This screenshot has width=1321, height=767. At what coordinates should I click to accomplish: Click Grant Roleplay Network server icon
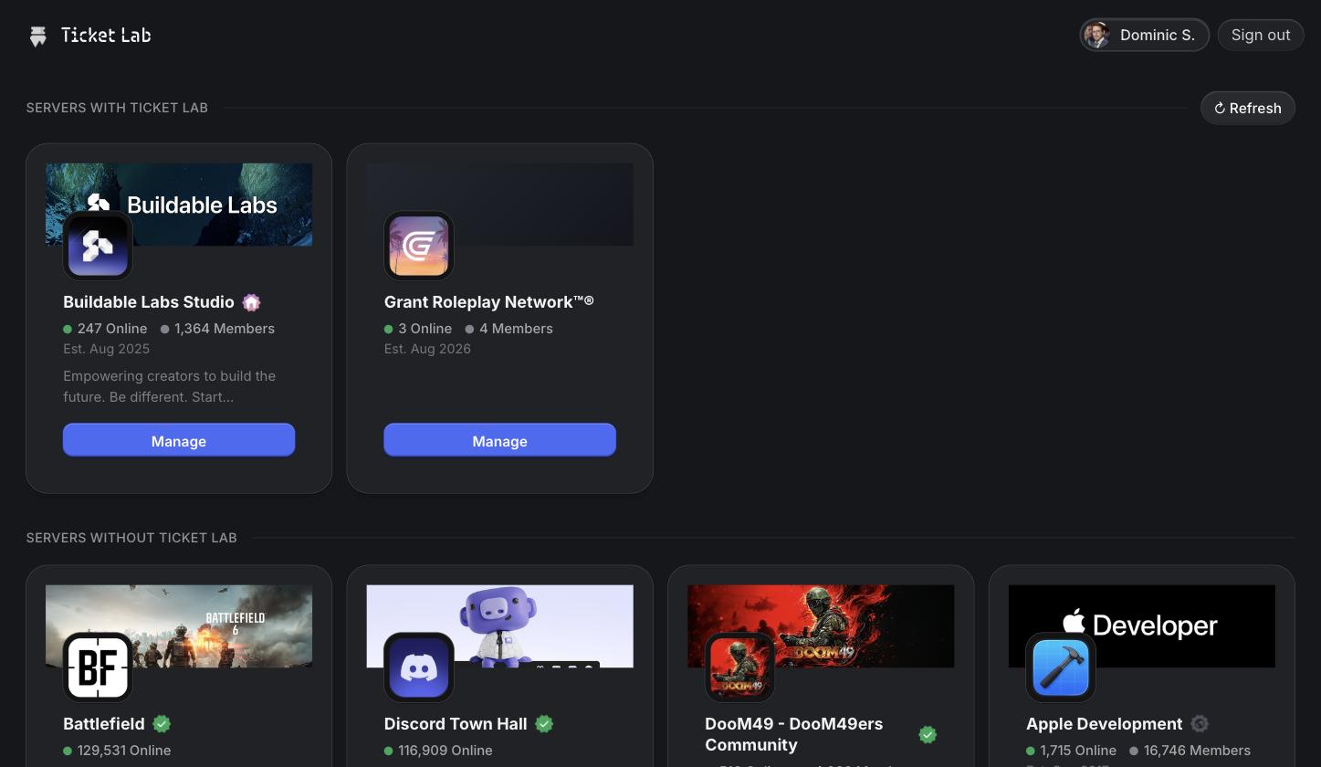point(419,246)
